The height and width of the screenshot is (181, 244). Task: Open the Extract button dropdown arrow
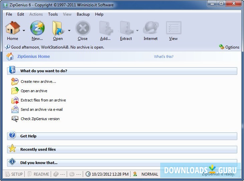(137, 31)
